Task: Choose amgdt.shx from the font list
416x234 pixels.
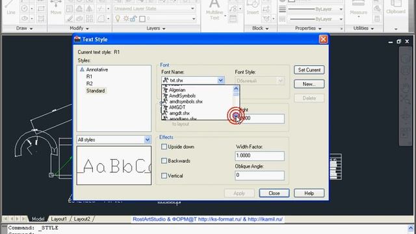Action: coord(179,113)
